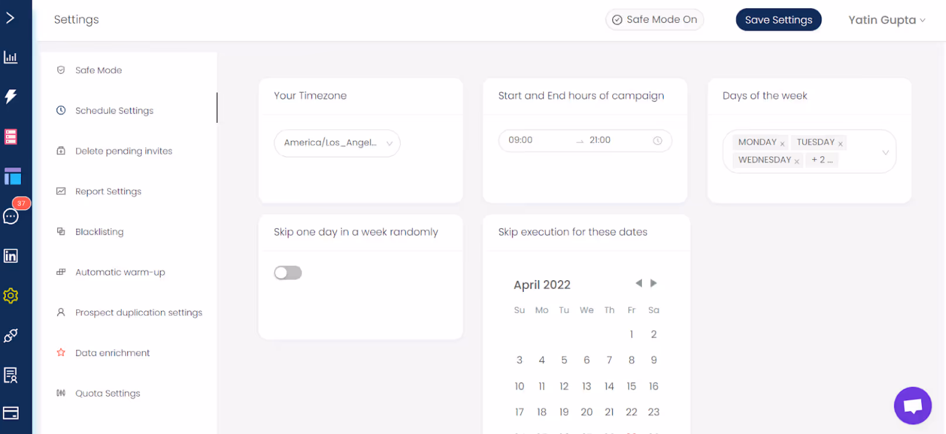Click the templates dashboard icon in sidebar
Viewport: 946px width, 434px height.
coord(12,176)
